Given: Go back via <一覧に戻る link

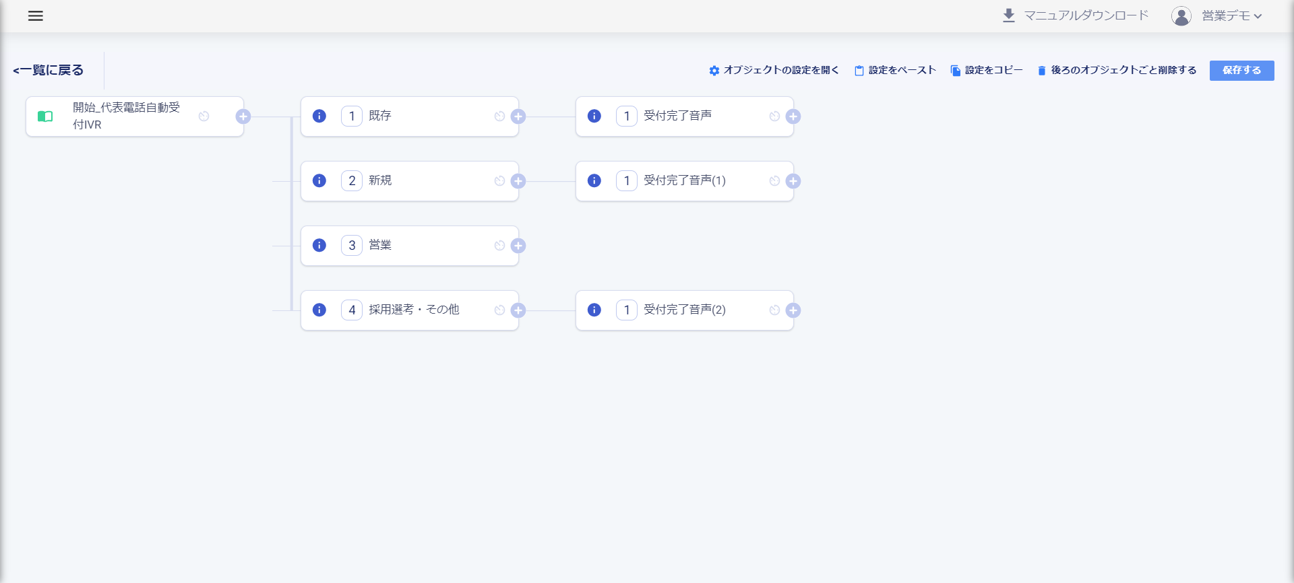Looking at the screenshot, I should click(49, 70).
